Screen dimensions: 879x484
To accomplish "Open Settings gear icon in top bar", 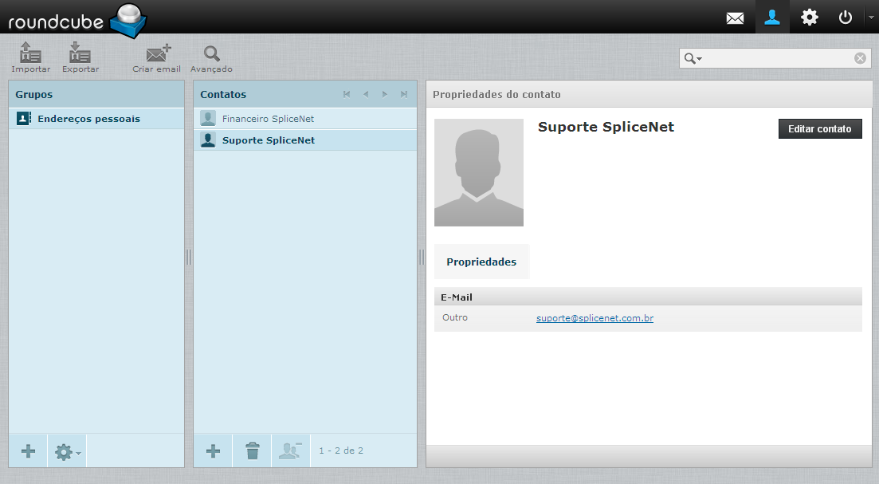I will [809, 18].
